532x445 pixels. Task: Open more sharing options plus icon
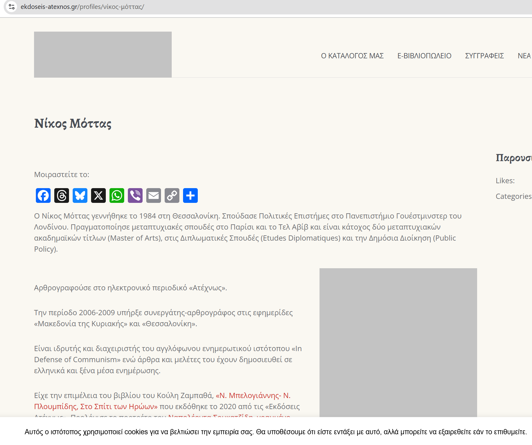[x=190, y=195]
